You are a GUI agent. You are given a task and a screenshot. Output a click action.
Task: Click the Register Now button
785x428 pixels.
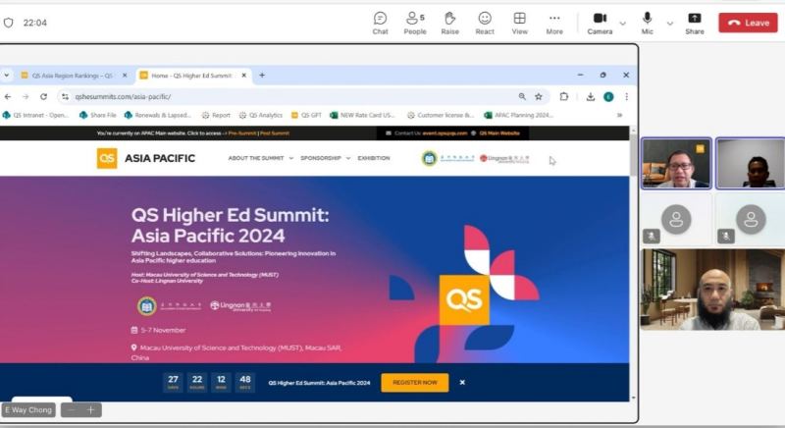[414, 383]
